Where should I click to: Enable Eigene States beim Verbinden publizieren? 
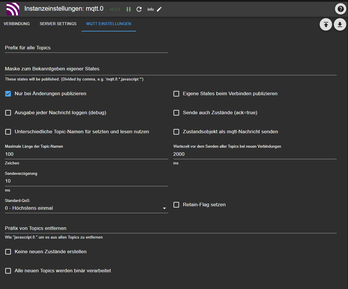click(x=176, y=94)
